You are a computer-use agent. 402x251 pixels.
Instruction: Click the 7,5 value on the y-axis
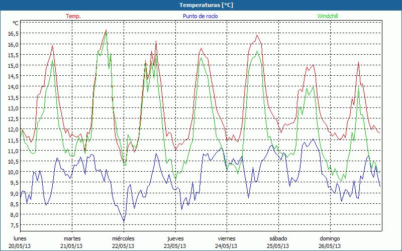click(x=13, y=225)
